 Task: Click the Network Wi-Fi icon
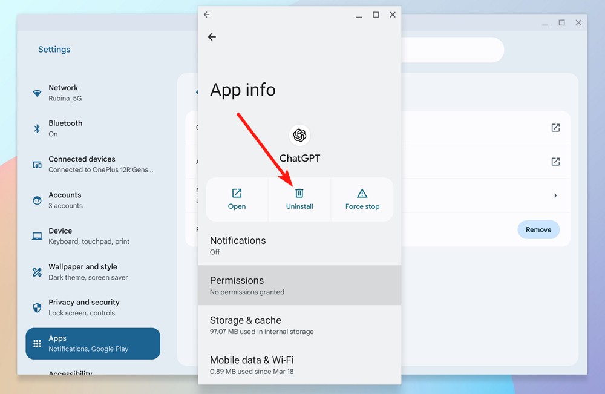pyautogui.click(x=37, y=92)
